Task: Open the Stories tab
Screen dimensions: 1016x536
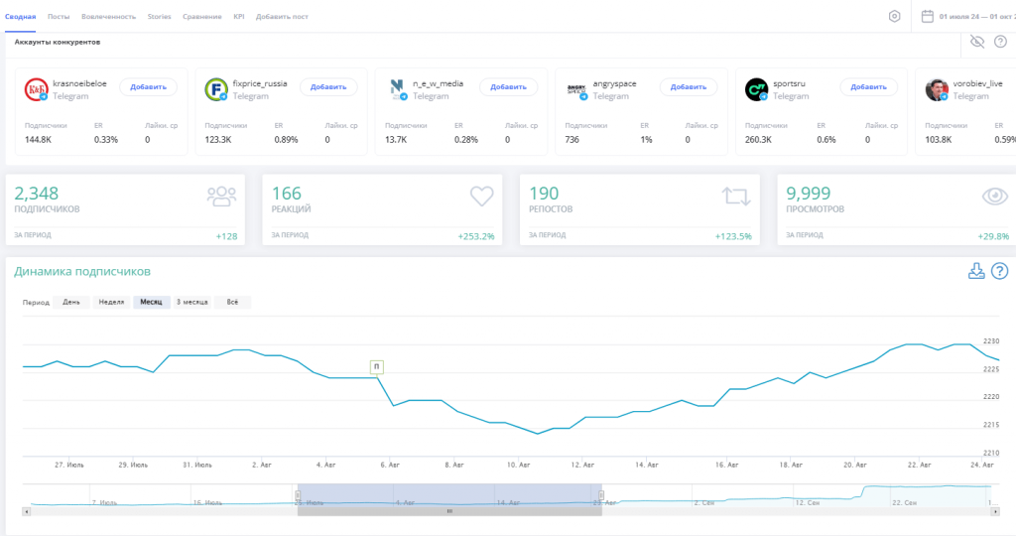Action: (159, 18)
